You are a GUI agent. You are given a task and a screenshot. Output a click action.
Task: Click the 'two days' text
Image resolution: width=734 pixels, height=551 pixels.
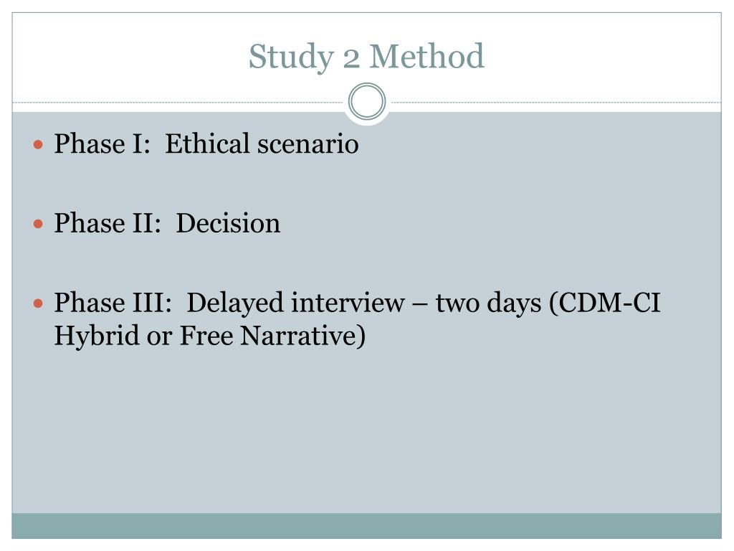[489, 303]
